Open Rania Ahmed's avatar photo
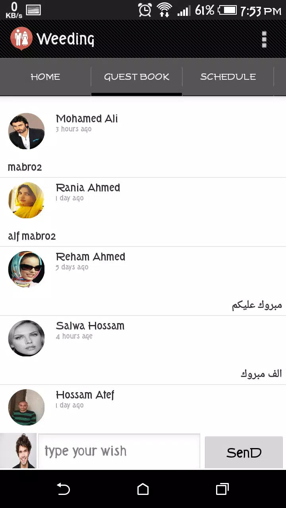The height and width of the screenshot is (508, 286). click(26, 200)
